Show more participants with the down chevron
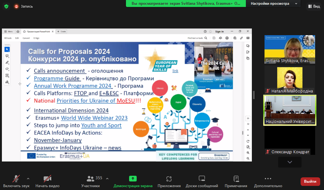Viewport: 324px width, 190px height. 290,162
